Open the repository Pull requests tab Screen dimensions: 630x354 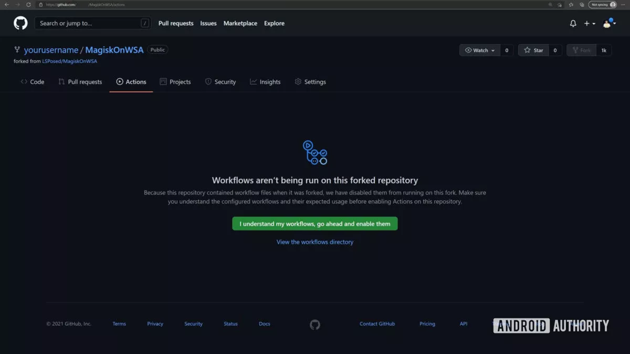80,82
